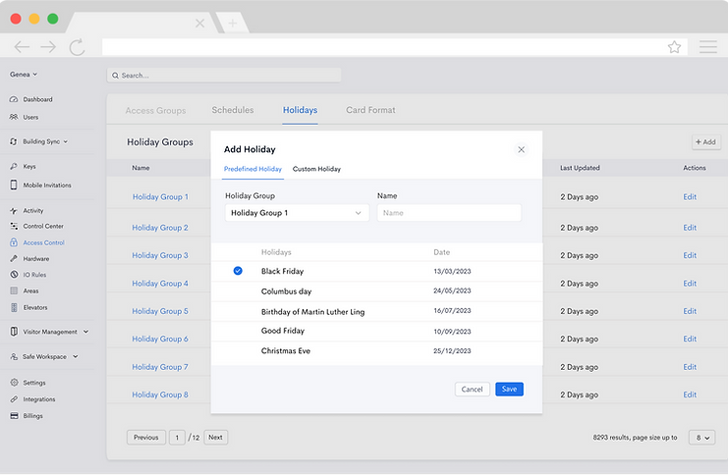
Task: Open the browser hamburger menu
Action: tap(708, 47)
